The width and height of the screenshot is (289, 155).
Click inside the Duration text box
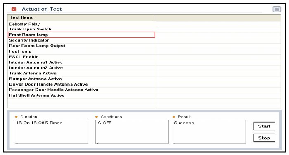[x=52, y=132]
